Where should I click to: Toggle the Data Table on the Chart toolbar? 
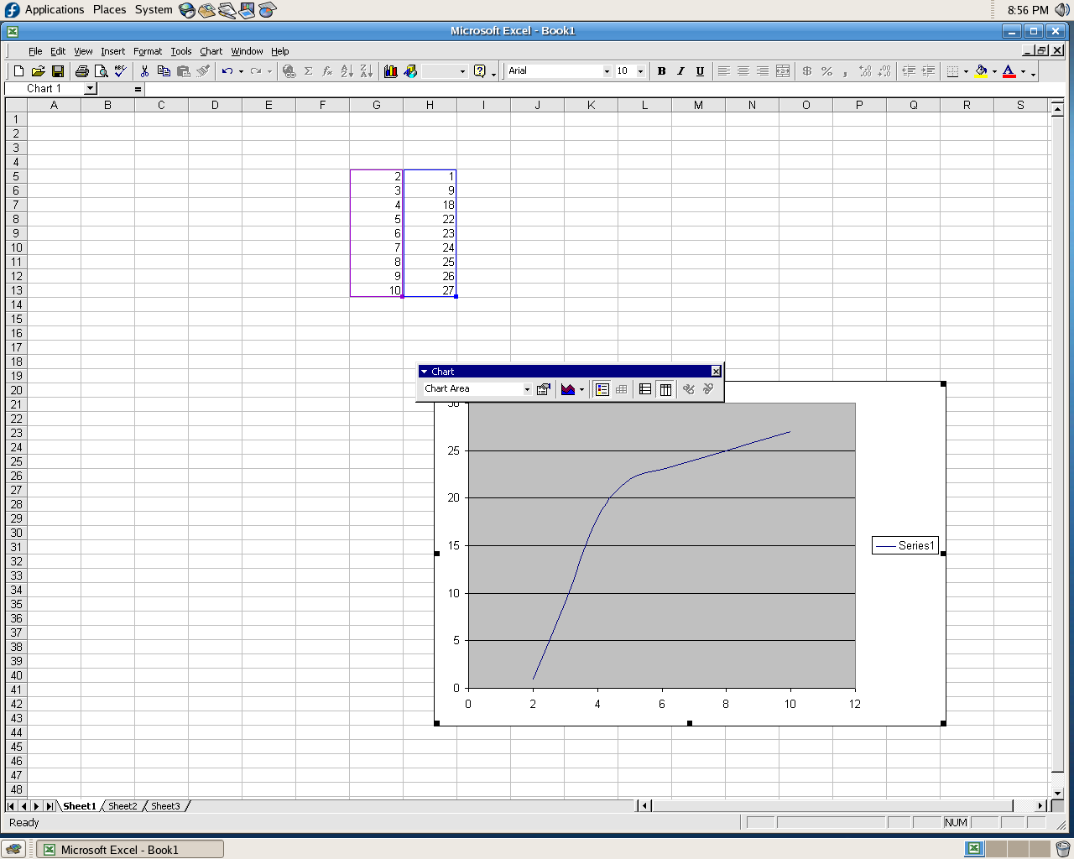621,389
